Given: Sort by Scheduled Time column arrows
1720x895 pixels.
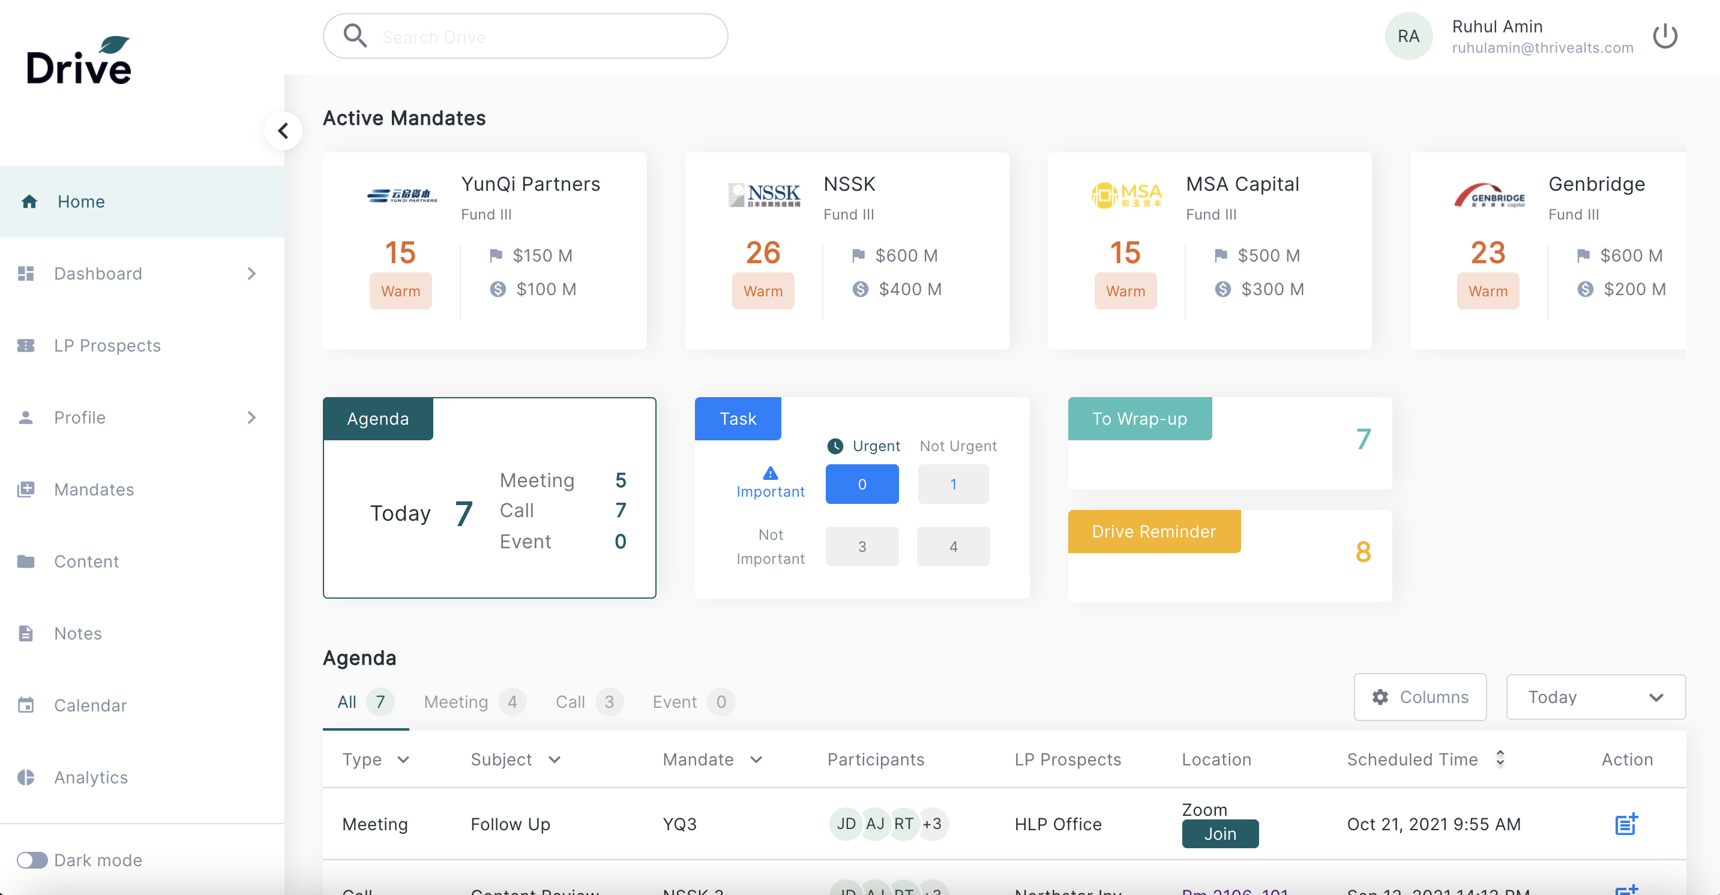Looking at the screenshot, I should [1500, 759].
